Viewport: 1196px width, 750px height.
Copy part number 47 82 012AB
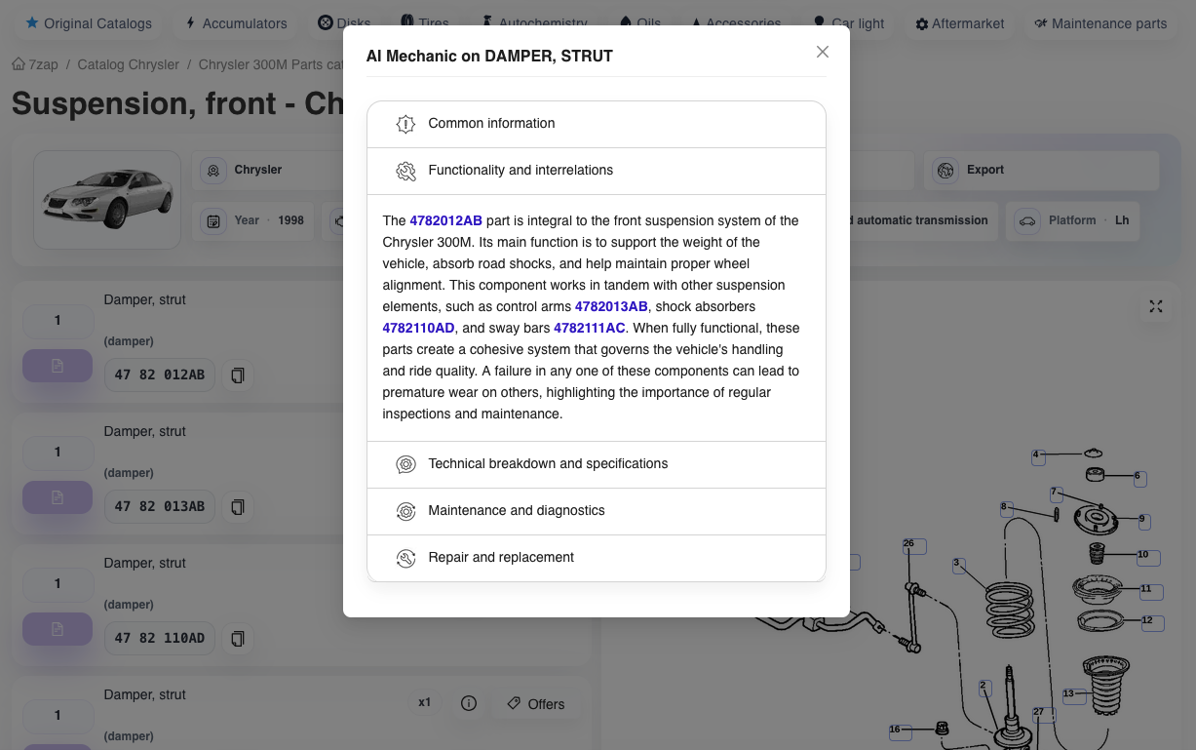[x=237, y=375]
